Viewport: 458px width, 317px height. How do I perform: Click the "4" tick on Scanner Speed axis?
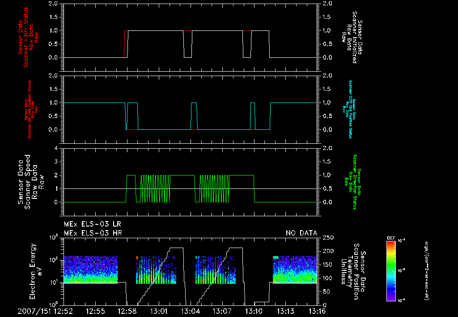tap(56, 148)
